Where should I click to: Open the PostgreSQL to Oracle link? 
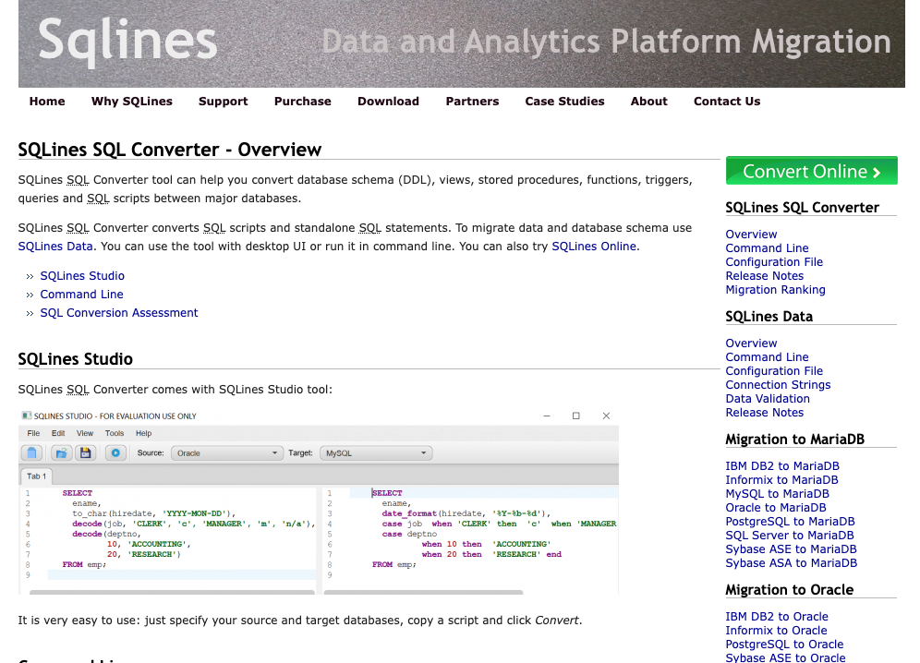pyautogui.click(x=784, y=645)
